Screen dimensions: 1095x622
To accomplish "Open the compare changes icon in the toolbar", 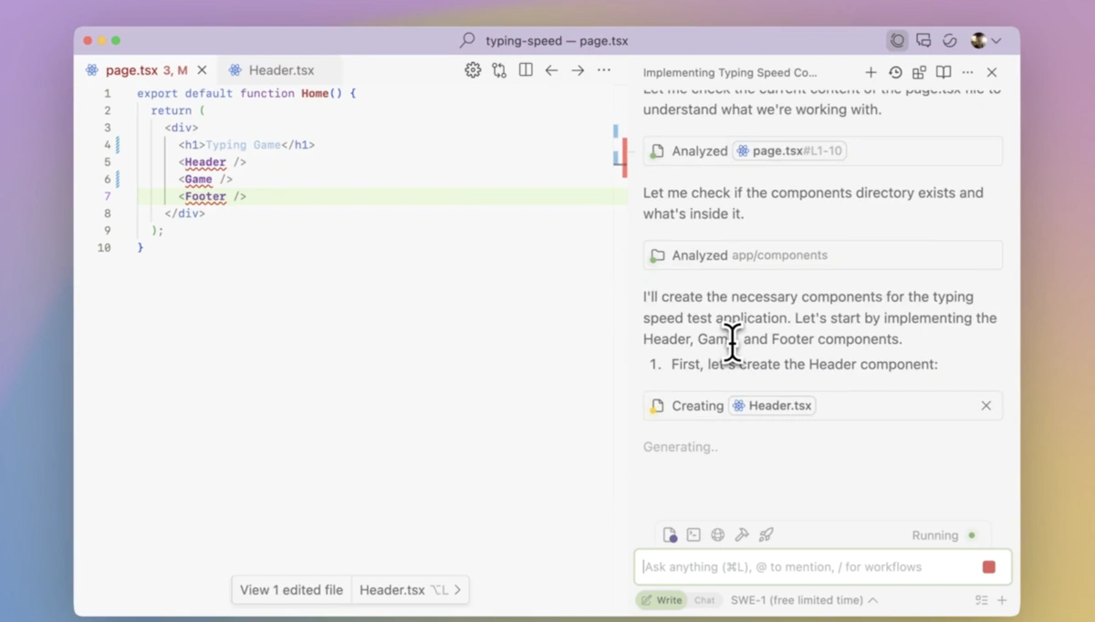I will point(499,69).
